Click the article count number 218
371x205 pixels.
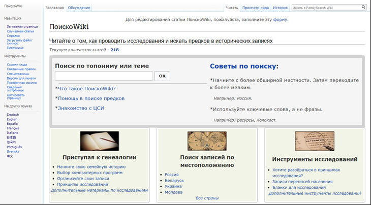[114, 50]
